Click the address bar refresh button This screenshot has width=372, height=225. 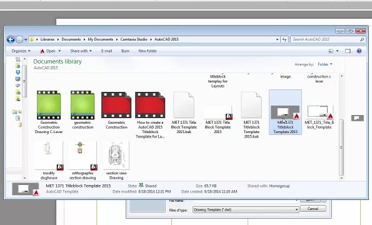(284, 39)
